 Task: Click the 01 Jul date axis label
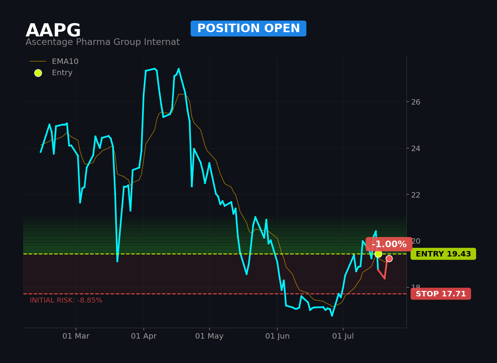click(x=343, y=336)
